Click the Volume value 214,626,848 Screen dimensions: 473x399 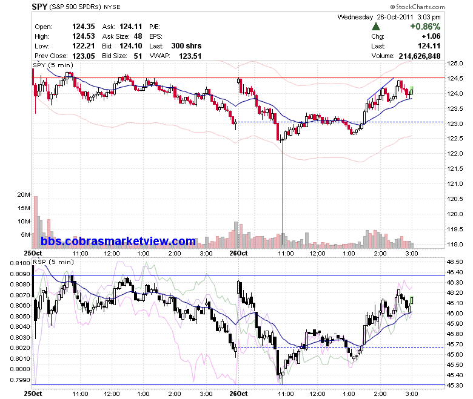point(420,56)
